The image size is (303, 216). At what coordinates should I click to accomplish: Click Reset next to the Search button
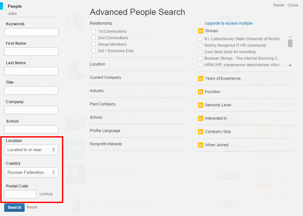coord(32,207)
